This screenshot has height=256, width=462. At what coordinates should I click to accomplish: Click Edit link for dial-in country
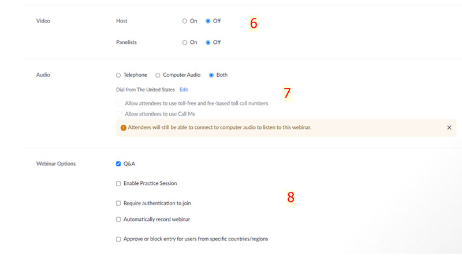[184, 90]
